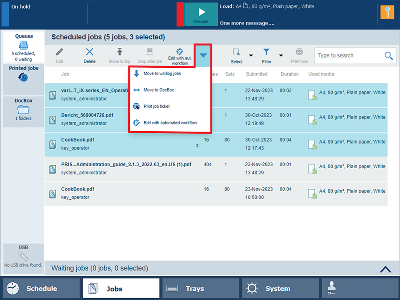Choose Move to DocBox menu item
This screenshot has height=300, width=400.
click(x=158, y=90)
